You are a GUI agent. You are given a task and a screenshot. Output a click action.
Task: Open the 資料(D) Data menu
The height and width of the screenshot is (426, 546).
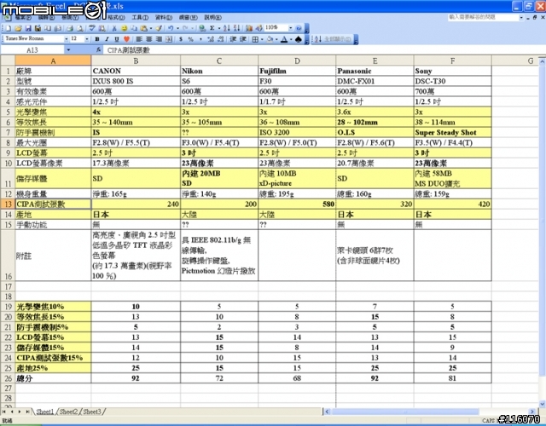tap(163, 17)
